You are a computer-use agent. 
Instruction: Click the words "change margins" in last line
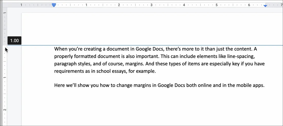[133, 85]
